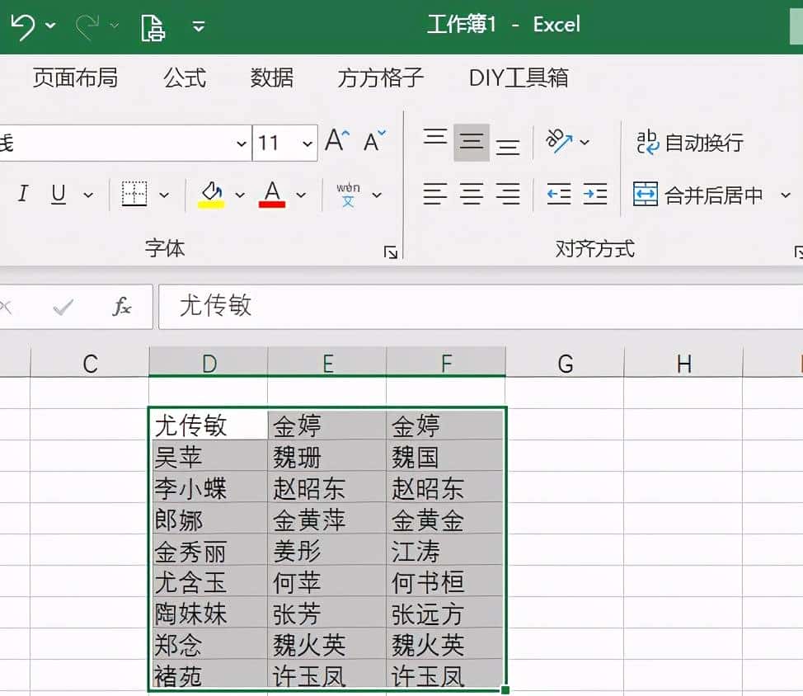The width and height of the screenshot is (803, 696).
Task: Switch to the 数据 ribbon tab
Action: pos(272,78)
